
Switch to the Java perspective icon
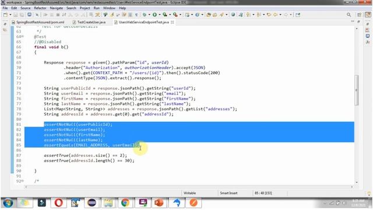click(368, 15)
